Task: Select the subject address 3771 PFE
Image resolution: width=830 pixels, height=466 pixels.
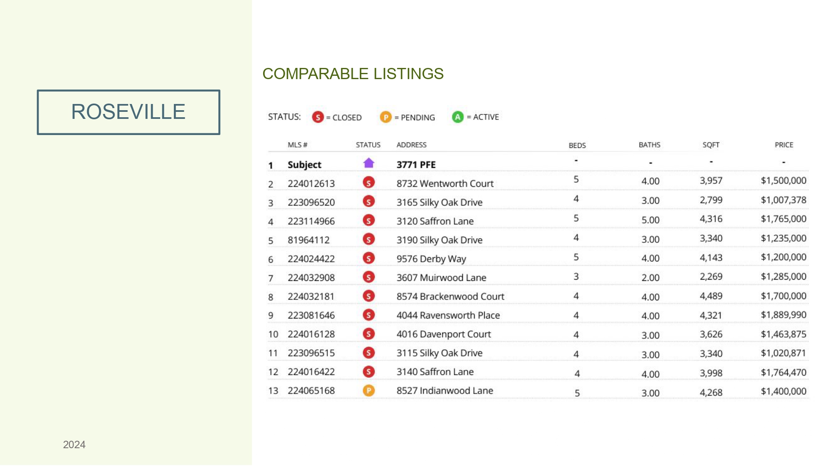Action: pos(416,165)
